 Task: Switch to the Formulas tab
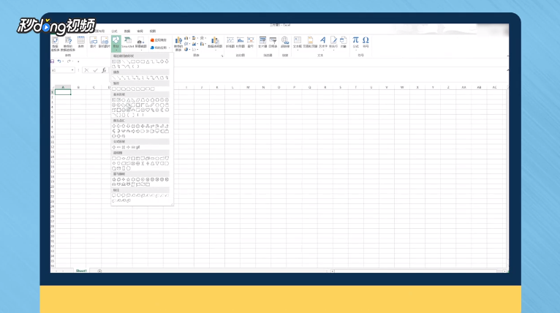(x=114, y=31)
